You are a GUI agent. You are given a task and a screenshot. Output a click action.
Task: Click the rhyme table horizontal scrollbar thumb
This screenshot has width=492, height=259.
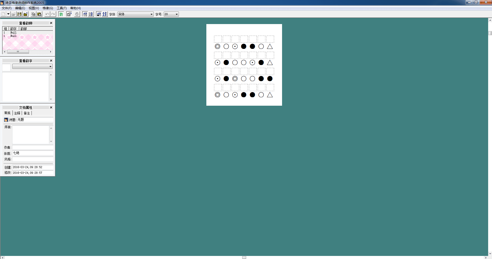click(18, 52)
